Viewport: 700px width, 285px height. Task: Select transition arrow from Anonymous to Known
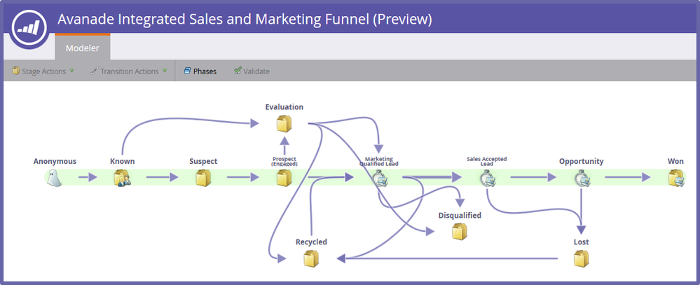pyautogui.click(x=88, y=177)
